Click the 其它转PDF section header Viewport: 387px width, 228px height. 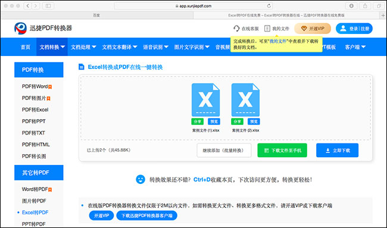coord(39,173)
